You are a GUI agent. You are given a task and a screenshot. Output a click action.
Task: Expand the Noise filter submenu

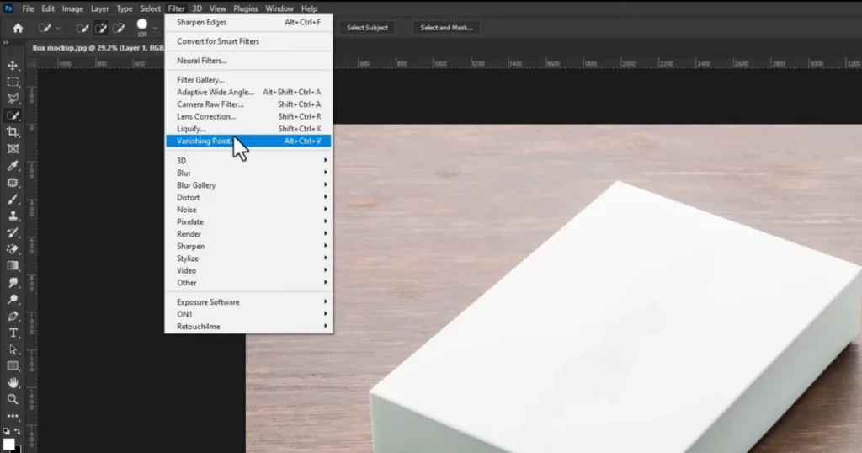click(248, 210)
